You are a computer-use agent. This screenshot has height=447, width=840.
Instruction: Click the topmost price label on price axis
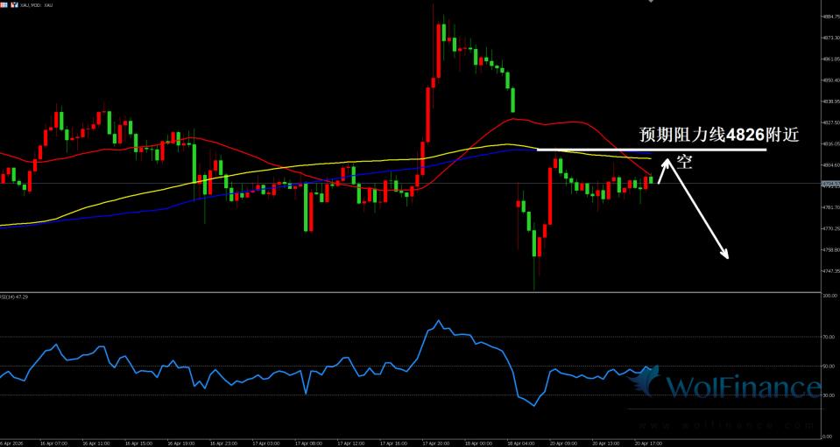[x=829, y=17]
